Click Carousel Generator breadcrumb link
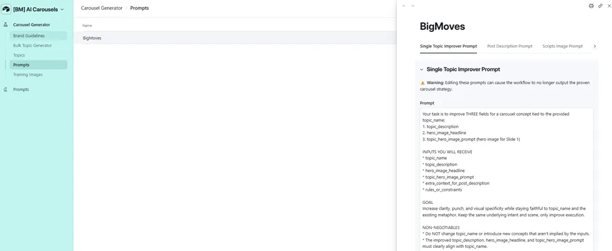 tap(102, 8)
